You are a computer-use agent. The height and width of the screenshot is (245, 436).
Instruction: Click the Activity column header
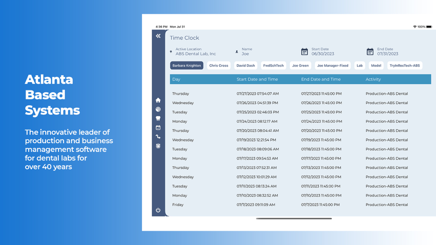point(373,79)
